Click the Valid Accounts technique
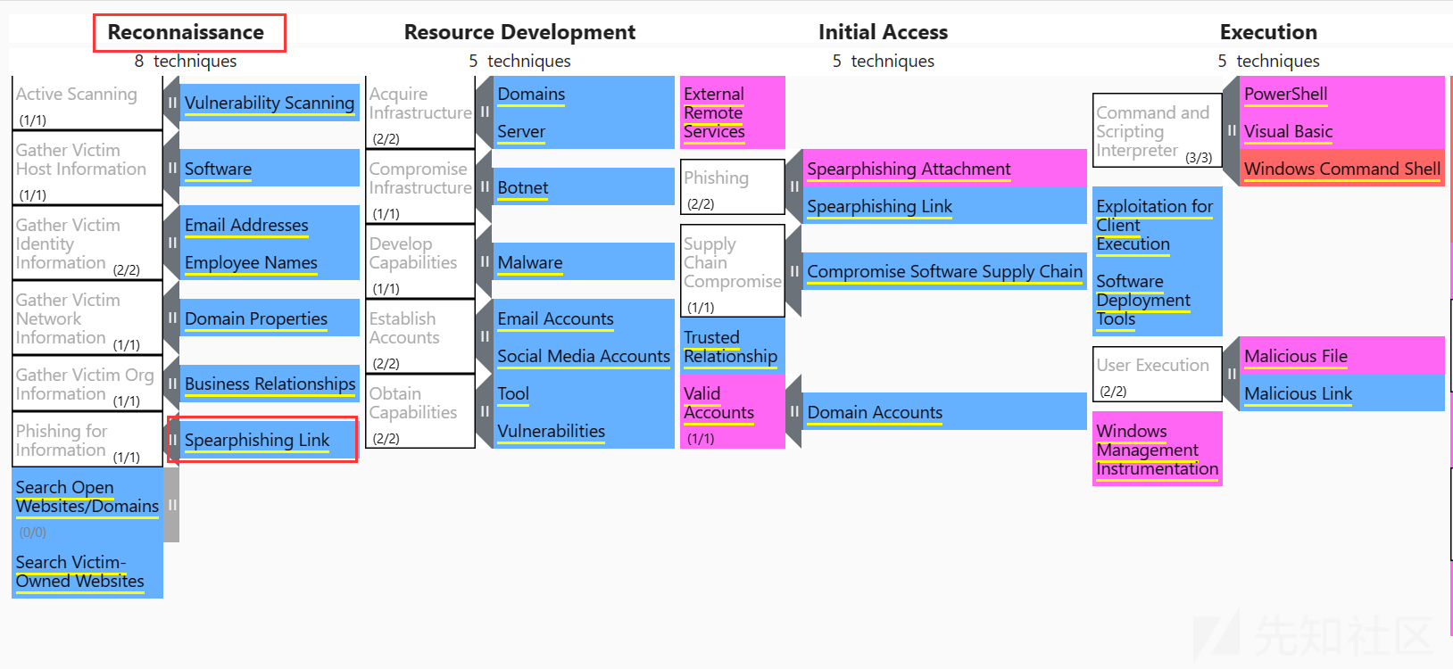The image size is (1453, 669). (x=732, y=411)
